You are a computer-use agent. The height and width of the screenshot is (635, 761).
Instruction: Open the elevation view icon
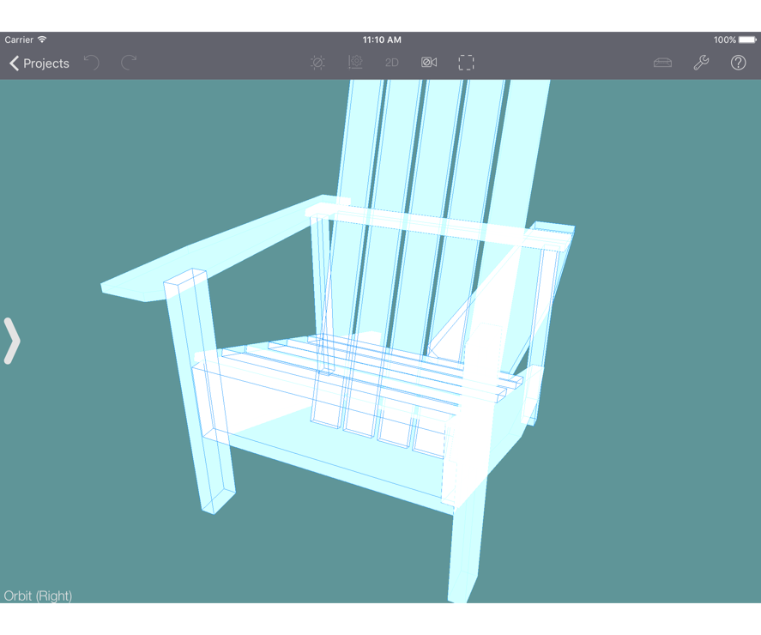tap(355, 63)
